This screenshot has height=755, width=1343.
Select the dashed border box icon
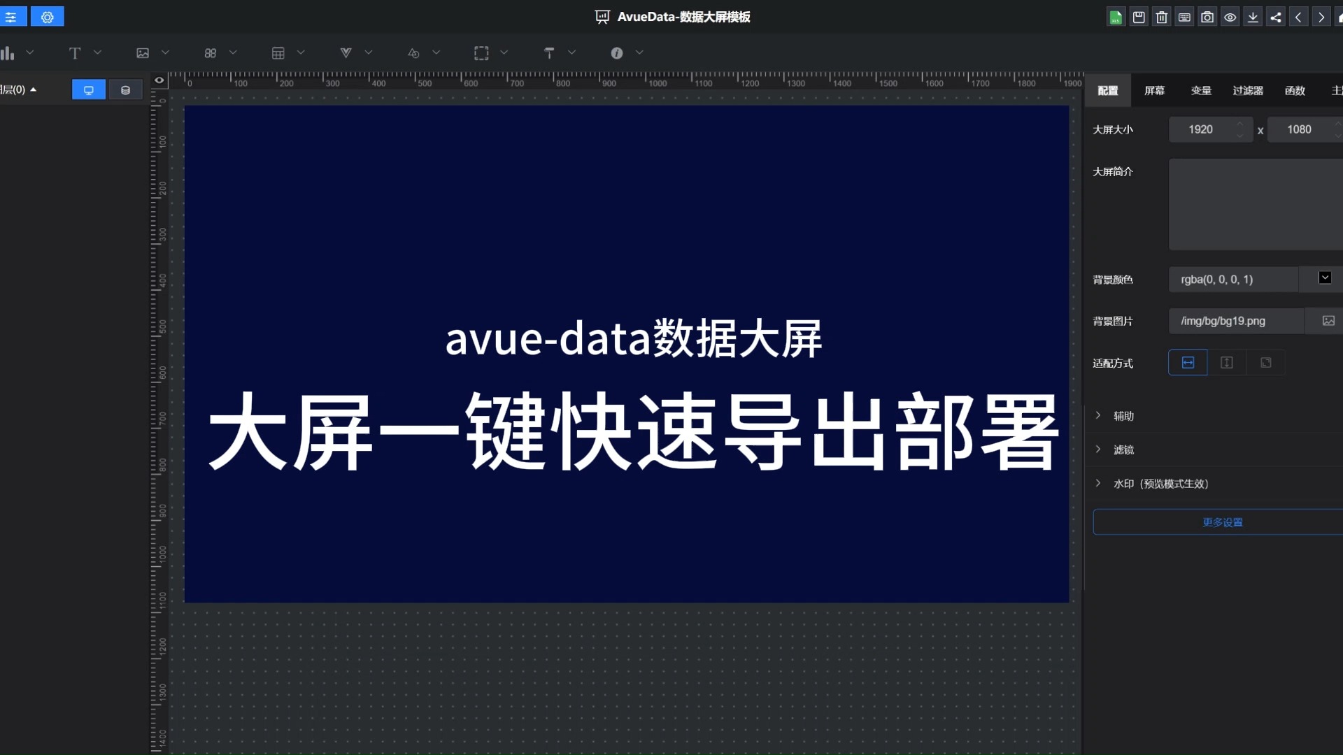481,53
